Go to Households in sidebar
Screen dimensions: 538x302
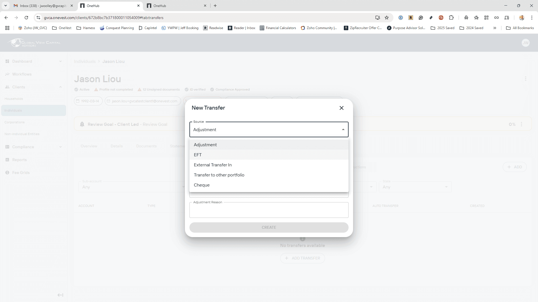14,99
